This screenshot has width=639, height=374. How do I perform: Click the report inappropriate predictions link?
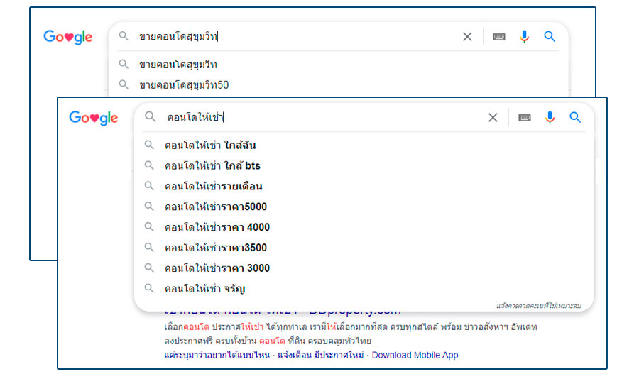pos(538,306)
